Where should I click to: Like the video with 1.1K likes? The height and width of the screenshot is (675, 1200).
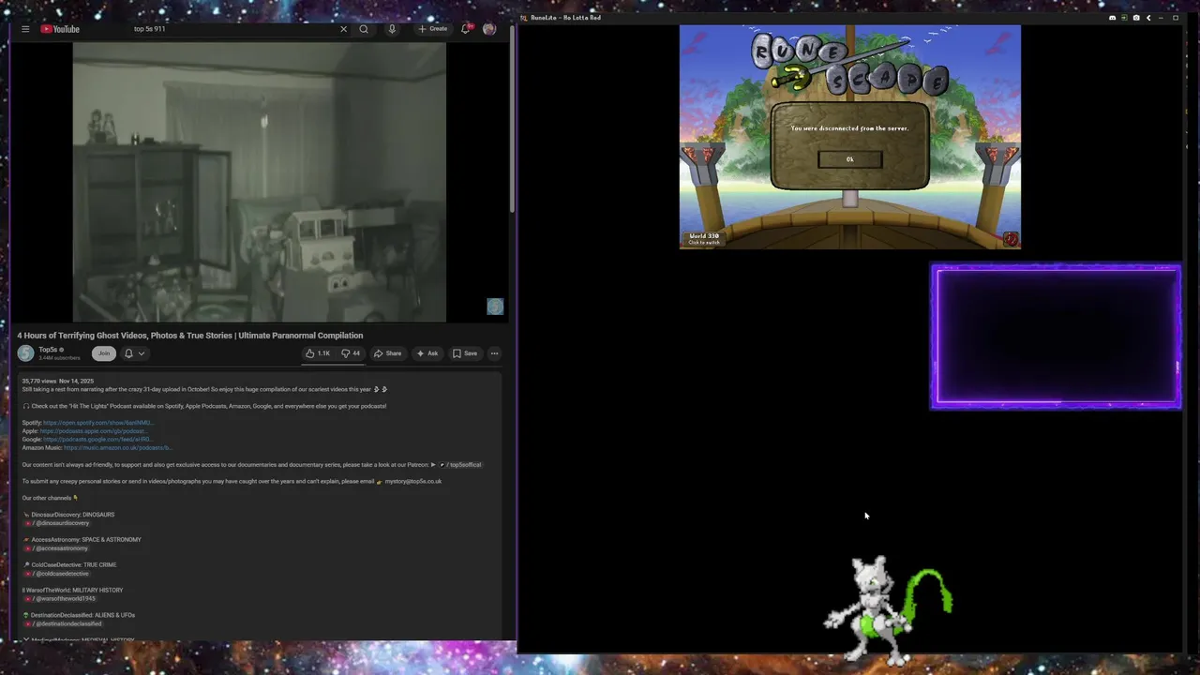coord(318,353)
